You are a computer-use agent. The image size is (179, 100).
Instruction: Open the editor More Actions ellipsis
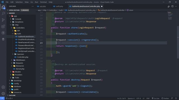(x=176, y=6)
